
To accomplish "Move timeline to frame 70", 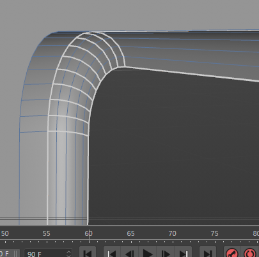I will click(x=173, y=233).
